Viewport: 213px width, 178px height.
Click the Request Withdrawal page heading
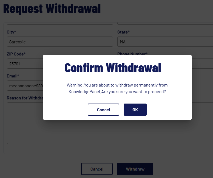click(52, 9)
